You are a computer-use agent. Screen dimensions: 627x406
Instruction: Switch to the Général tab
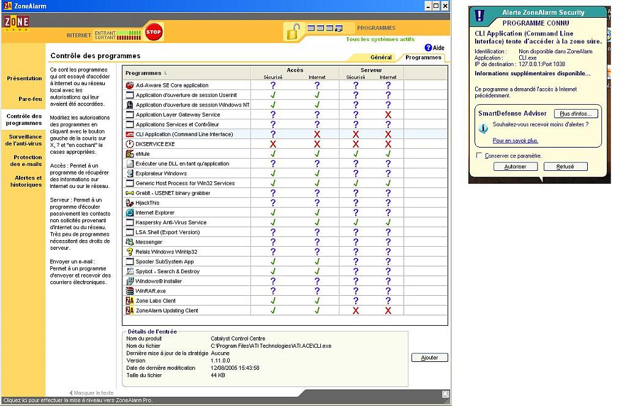coord(381,58)
